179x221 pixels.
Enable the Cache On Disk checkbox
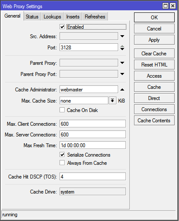[62, 110]
